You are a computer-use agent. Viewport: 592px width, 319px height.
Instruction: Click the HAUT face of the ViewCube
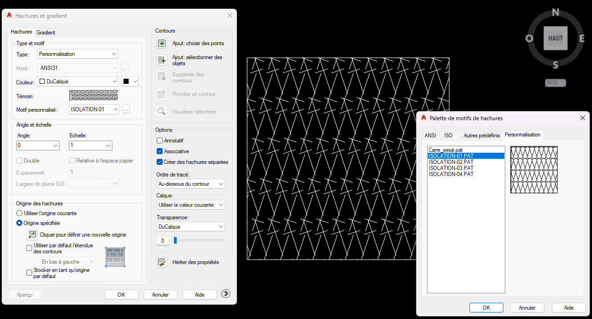[x=555, y=38]
